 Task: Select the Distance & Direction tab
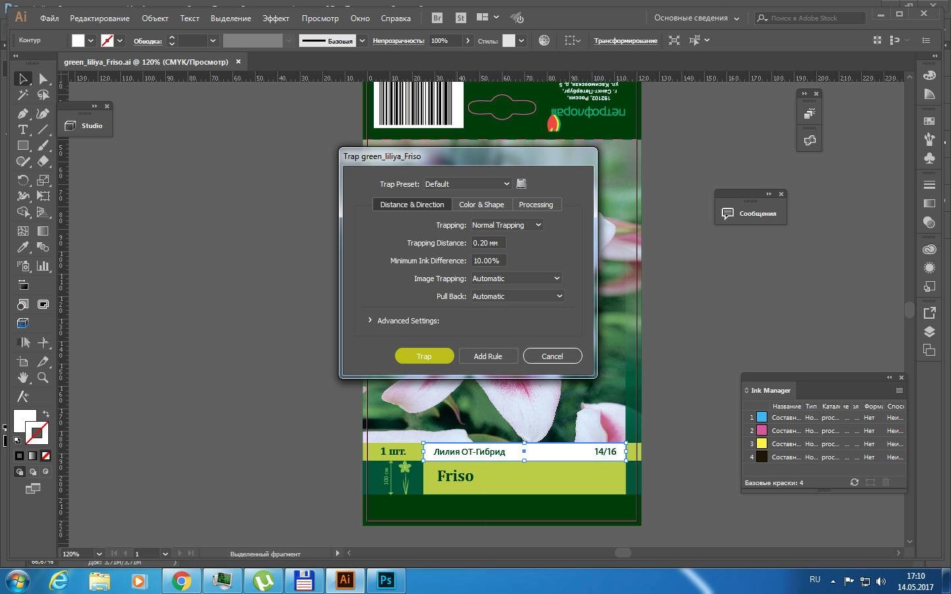point(412,205)
